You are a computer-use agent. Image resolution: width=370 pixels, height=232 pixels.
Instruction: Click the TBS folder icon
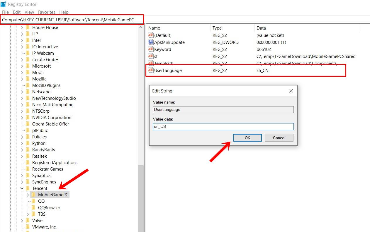pos(34,214)
